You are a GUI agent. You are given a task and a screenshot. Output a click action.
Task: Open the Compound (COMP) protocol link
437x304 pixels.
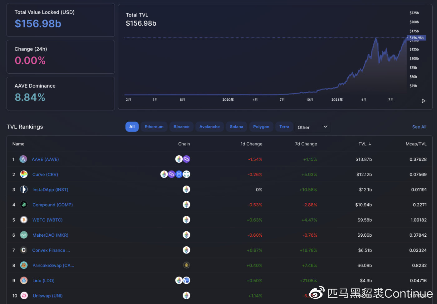[x=52, y=205]
